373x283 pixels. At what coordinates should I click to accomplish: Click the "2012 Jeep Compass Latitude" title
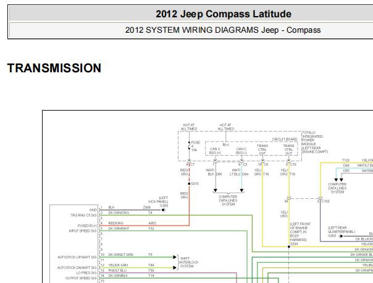[224, 14]
